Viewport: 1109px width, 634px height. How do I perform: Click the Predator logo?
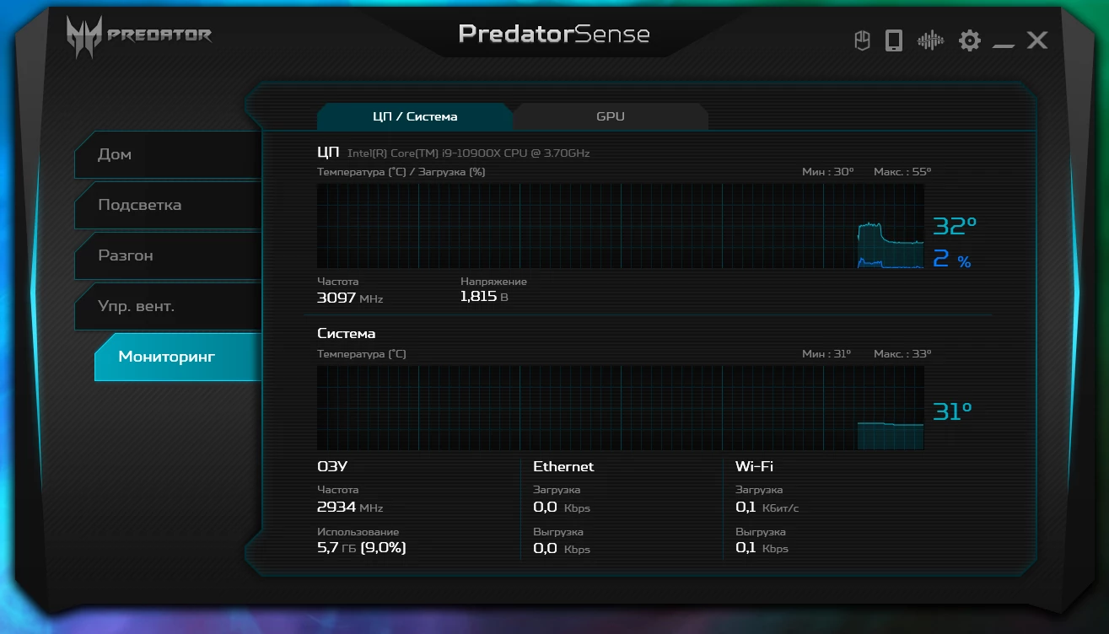click(x=139, y=36)
